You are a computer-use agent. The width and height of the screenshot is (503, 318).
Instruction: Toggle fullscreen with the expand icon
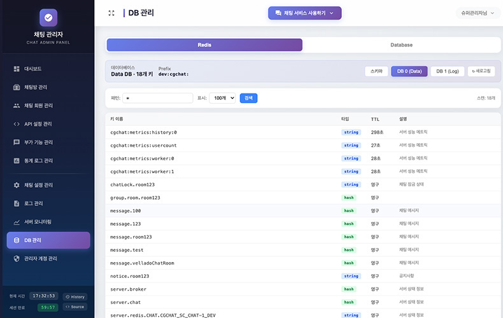click(111, 13)
